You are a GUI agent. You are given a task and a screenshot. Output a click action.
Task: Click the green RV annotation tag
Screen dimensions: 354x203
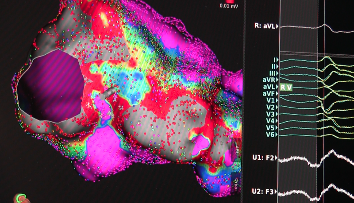(x=286, y=87)
